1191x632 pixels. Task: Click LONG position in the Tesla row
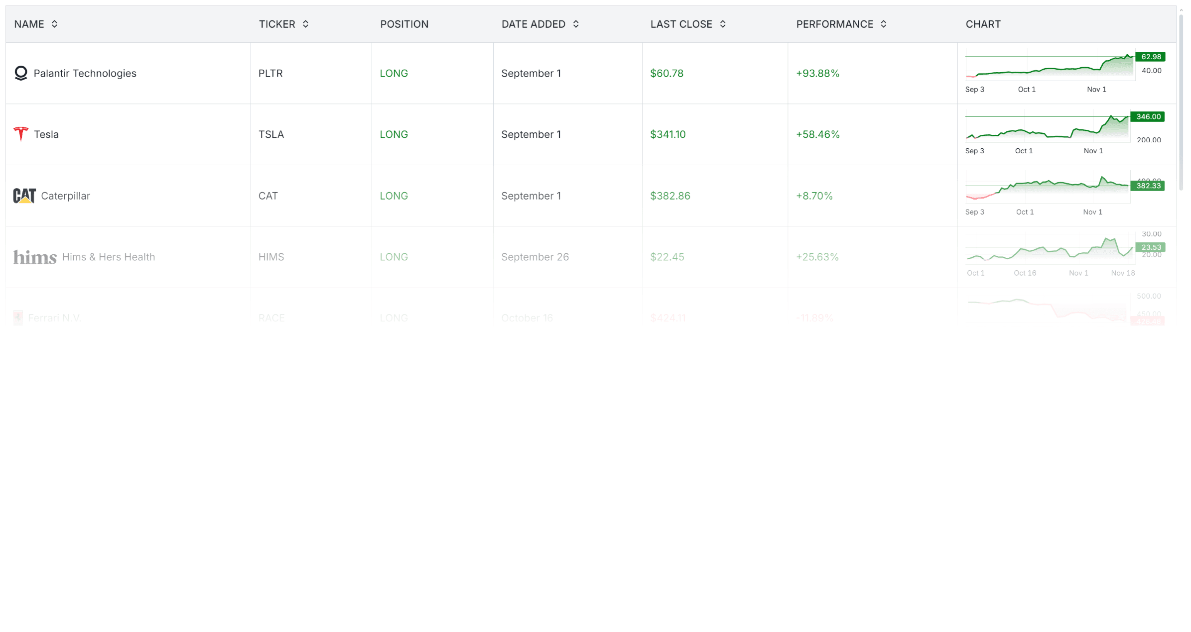click(x=394, y=134)
